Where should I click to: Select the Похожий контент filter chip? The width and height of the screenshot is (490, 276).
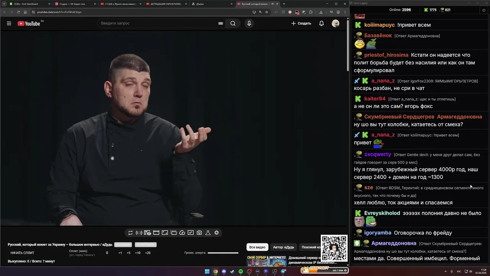pyautogui.click(x=310, y=247)
